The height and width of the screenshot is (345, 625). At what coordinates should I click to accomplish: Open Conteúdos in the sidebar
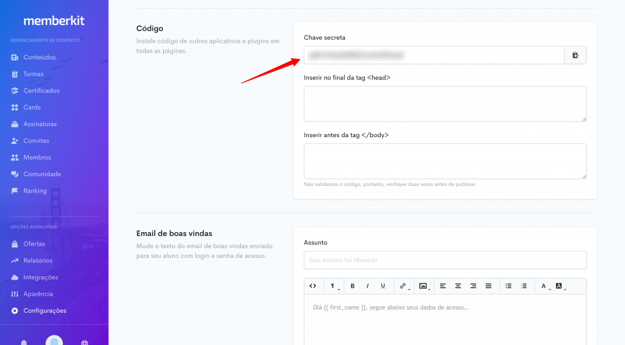point(39,57)
